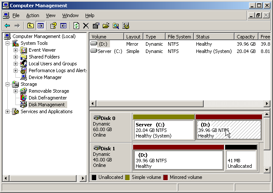273x193 pixels.
Task: Select the Removable Storage icon in tree
Action: [24, 91]
